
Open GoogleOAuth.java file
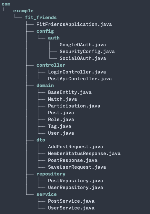(83, 45)
